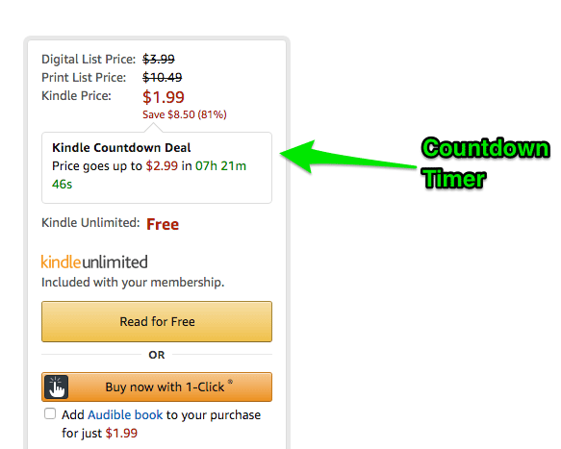
Task: Click the Kindle Unlimited Free price
Action: coord(163,224)
